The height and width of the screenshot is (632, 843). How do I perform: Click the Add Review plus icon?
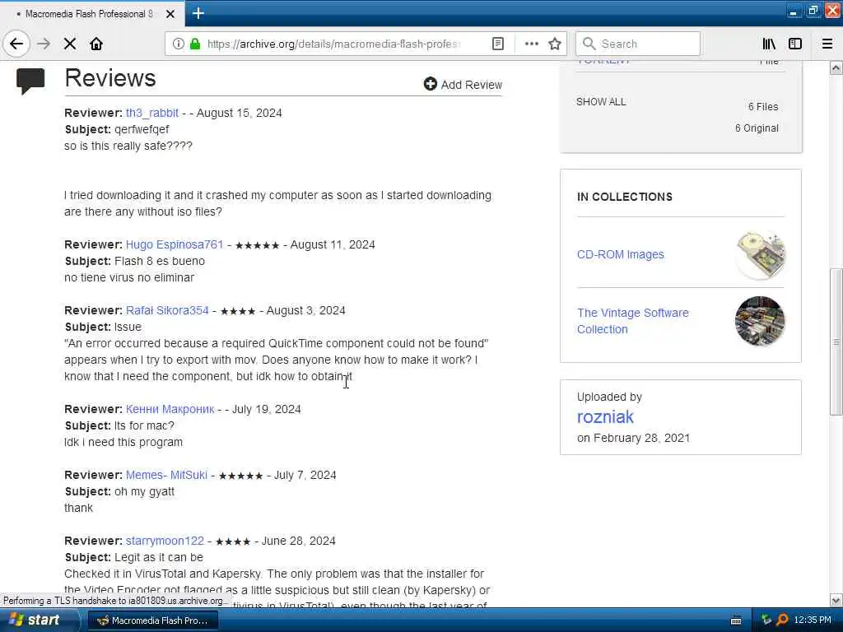point(430,84)
